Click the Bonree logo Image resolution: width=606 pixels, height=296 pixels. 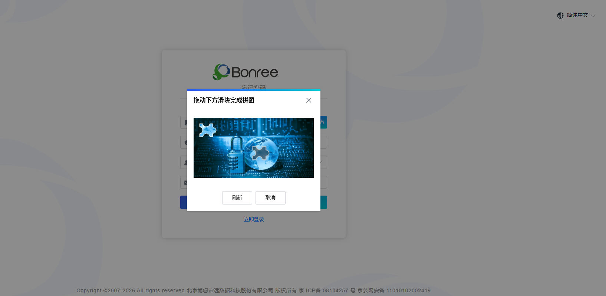point(245,72)
